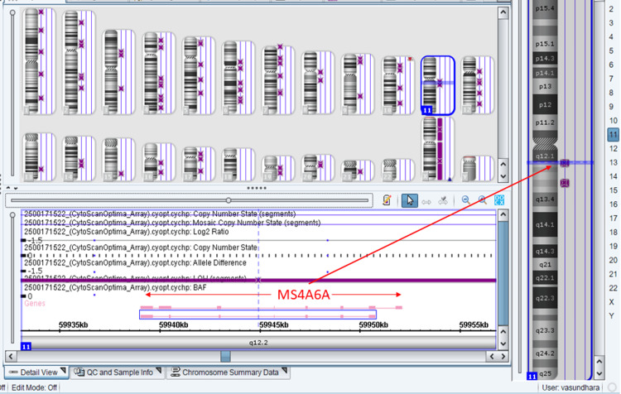Click QC and Sample Info tab's detach triangle
This screenshot has height=394, width=621.
pos(159,371)
